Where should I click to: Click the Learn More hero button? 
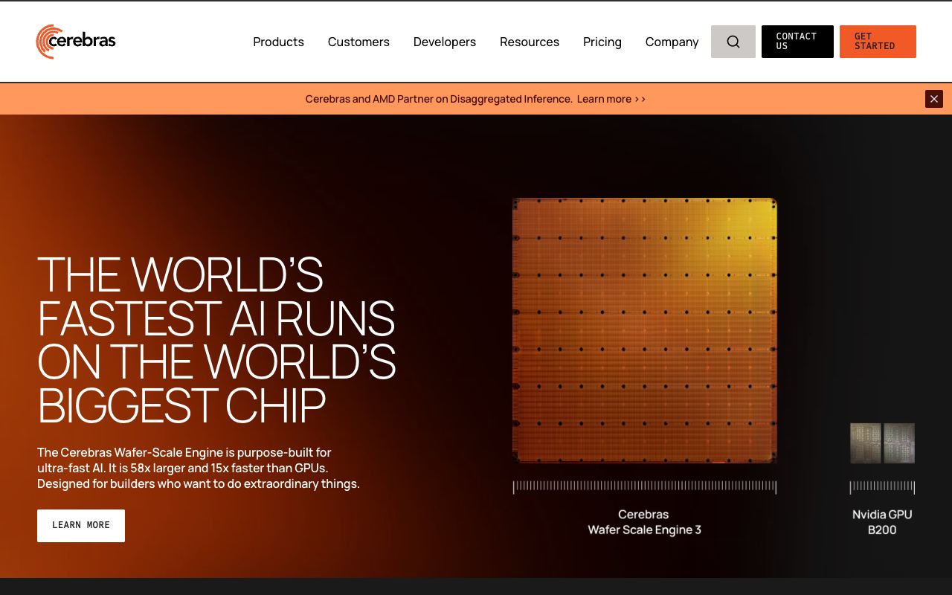pyautogui.click(x=81, y=526)
